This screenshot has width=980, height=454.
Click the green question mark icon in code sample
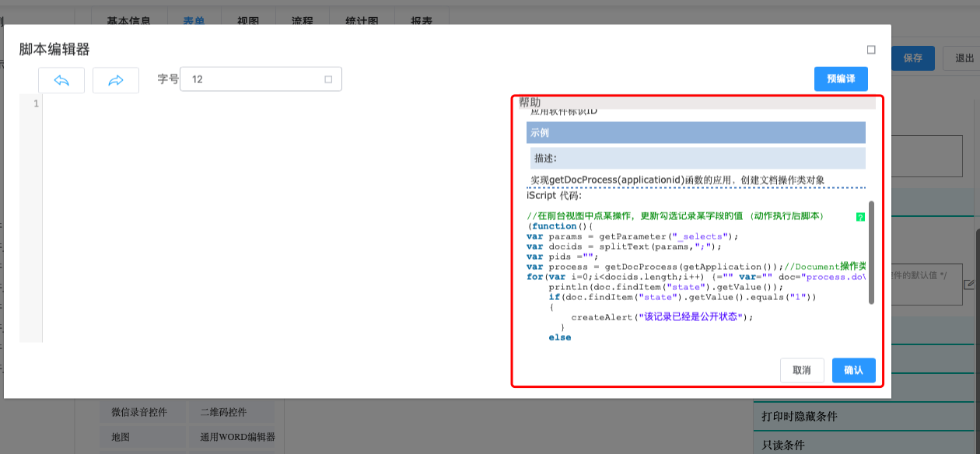pos(859,217)
